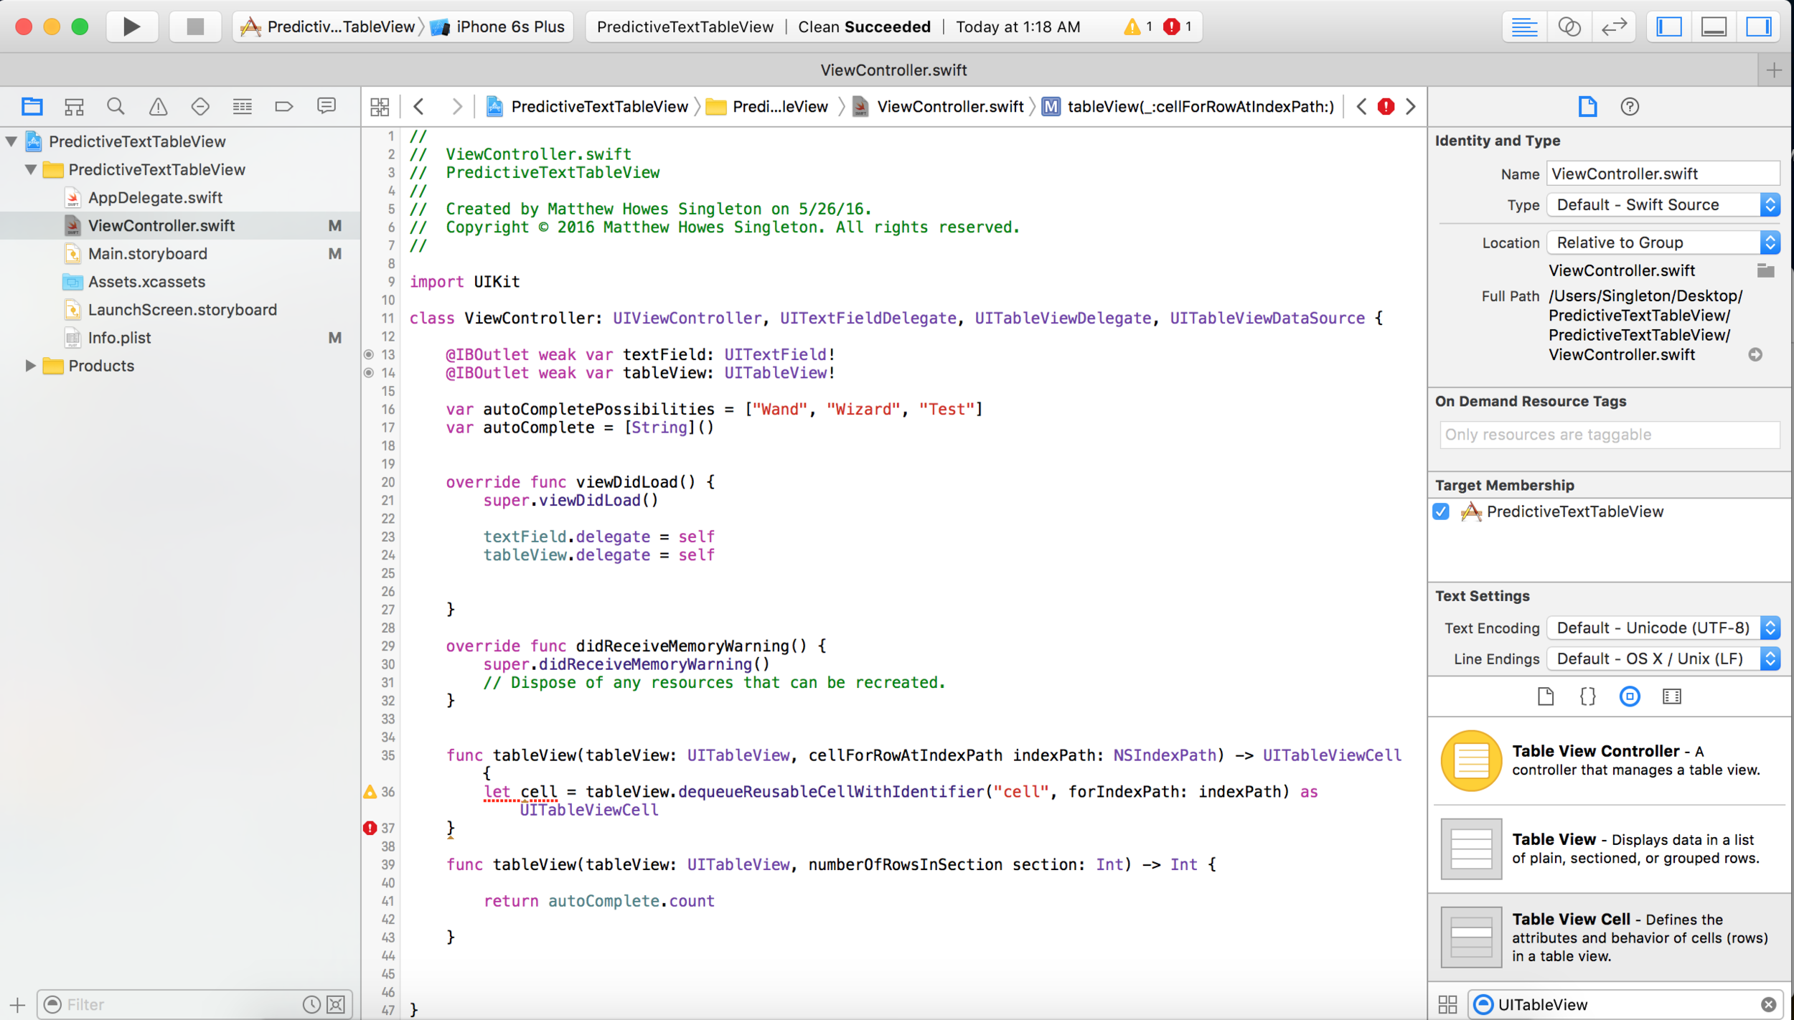The image size is (1794, 1020).
Task: Run the project with the Play button
Action: pyautogui.click(x=131, y=27)
